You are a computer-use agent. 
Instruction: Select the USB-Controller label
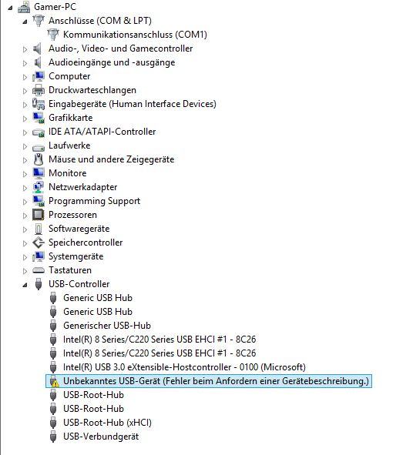pos(79,284)
